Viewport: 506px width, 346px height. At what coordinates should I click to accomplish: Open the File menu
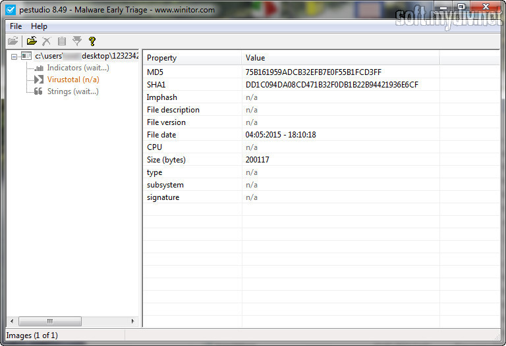click(x=16, y=26)
